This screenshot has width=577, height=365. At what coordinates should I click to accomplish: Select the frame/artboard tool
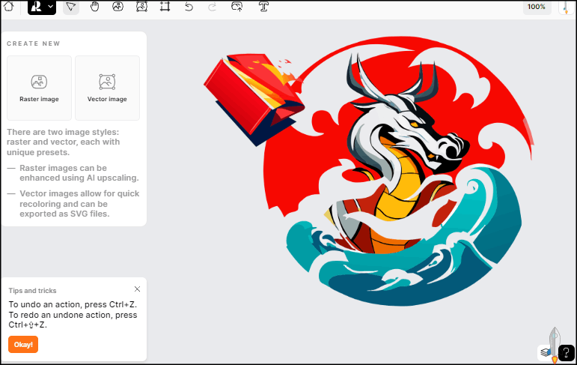click(x=165, y=7)
